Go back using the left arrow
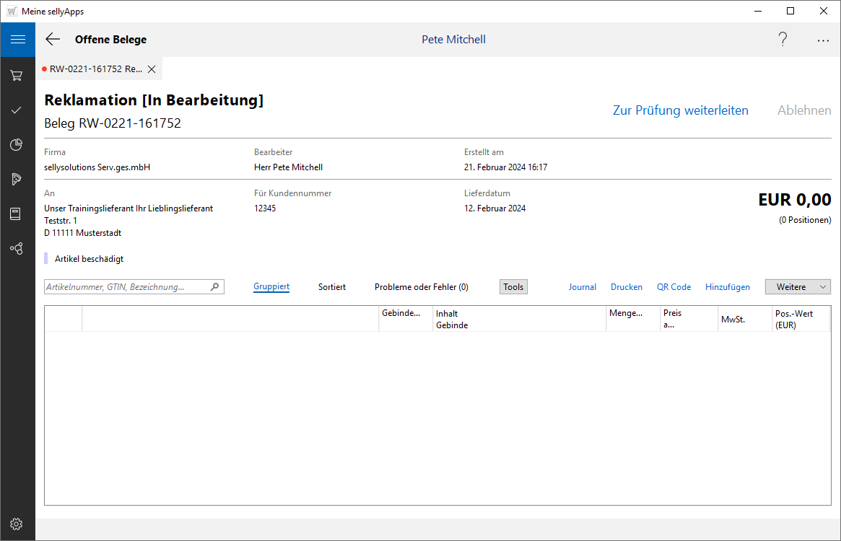Screen dimensions: 841x541 (x=53, y=40)
